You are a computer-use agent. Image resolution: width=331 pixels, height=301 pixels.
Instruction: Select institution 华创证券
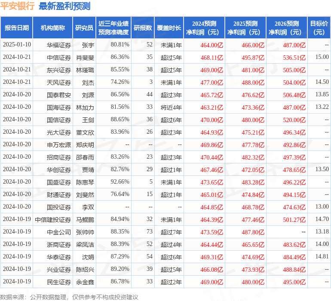(x=59, y=169)
